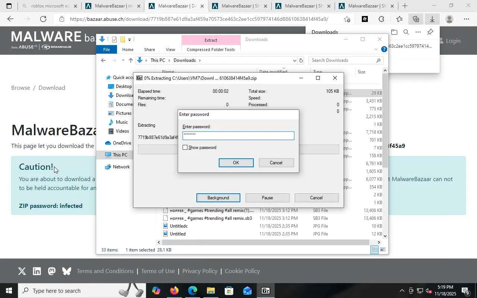The height and width of the screenshot is (298, 477).
Task: Click into the Enter password field
Action: coord(238,136)
